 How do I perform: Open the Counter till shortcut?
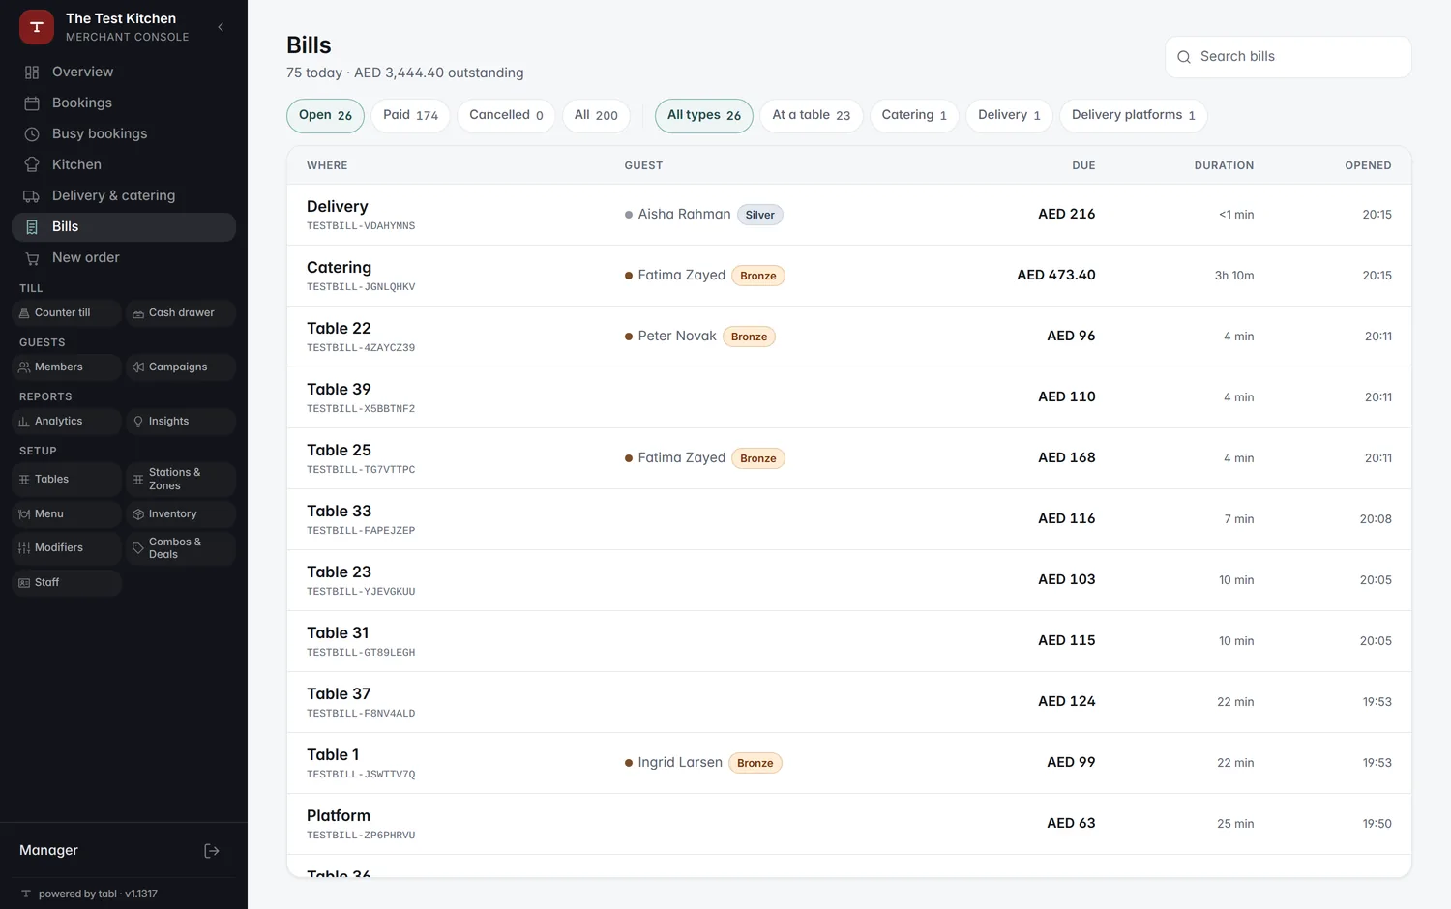(x=67, y=313)
